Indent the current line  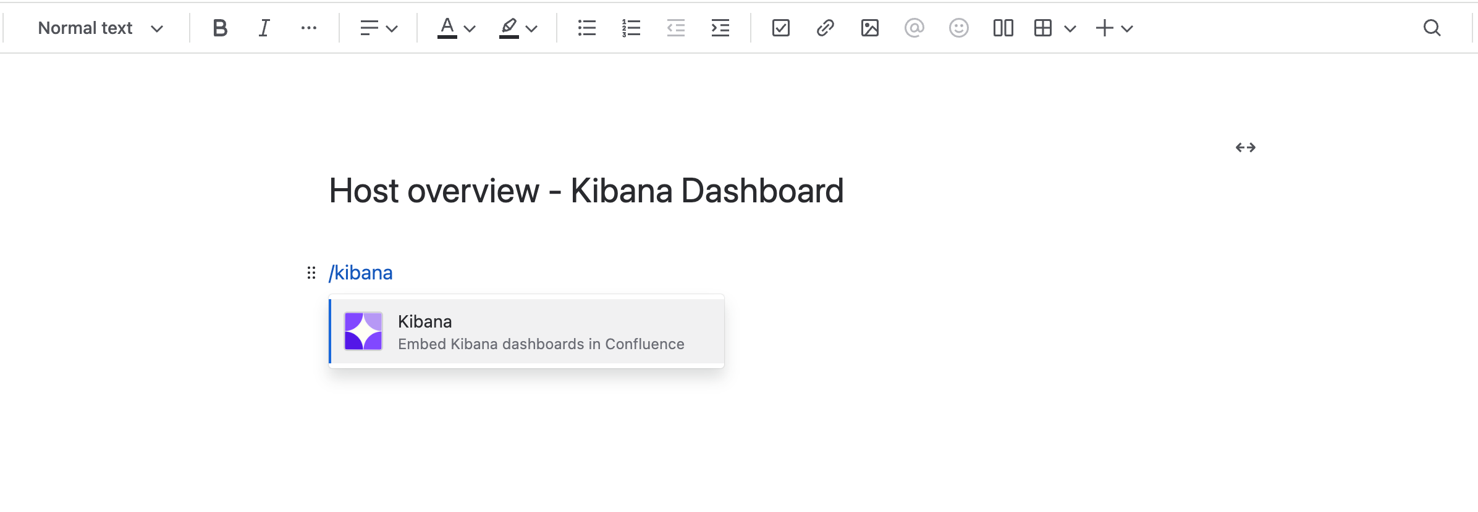720,28
